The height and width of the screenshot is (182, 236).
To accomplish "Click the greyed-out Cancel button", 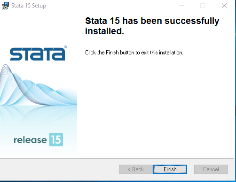I will pyautogui.click(x=211, y=169).
